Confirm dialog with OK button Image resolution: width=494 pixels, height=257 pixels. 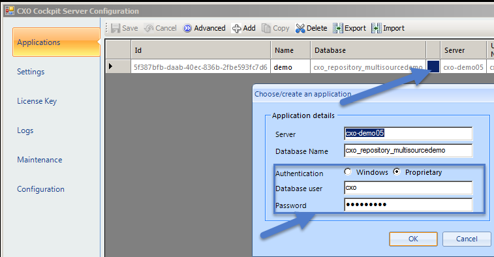pos(413,239)
